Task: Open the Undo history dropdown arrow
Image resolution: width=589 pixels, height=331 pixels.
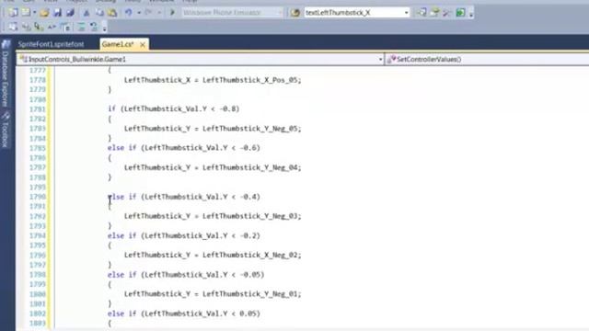Action: [139, 13]
